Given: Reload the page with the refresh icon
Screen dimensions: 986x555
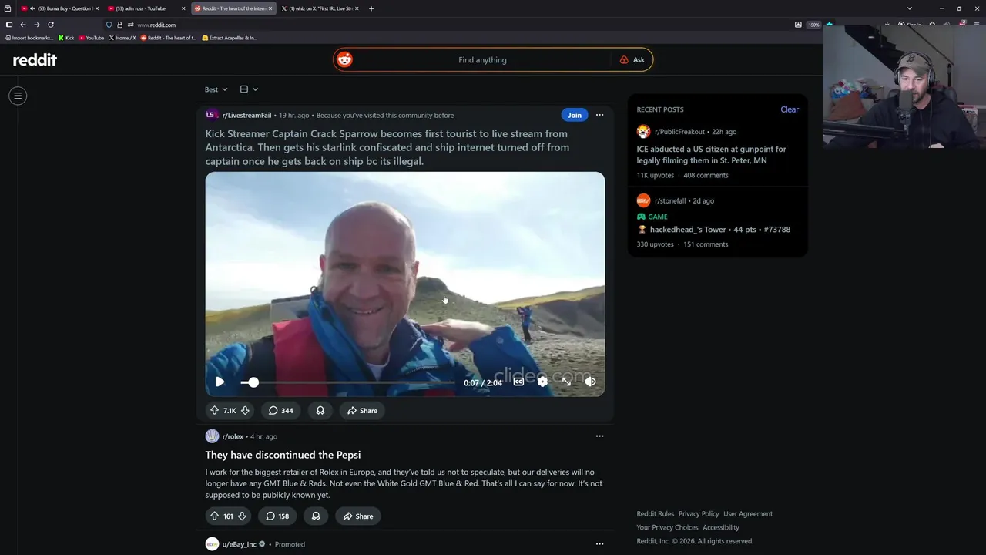Looking at the screenshot, I should 51,25.
